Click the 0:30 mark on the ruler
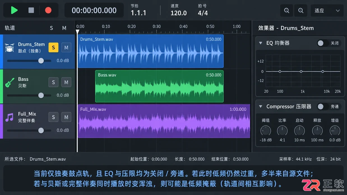 (x=157, y=27)
